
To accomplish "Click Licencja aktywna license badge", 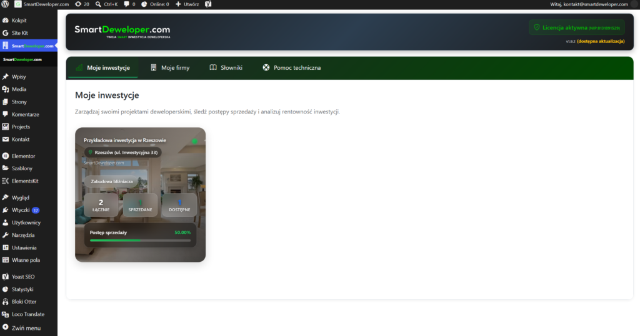I will pyautogui.click(x=577, y=27).
